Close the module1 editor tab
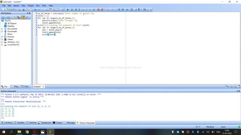241x135 pixels. [43, 87]
